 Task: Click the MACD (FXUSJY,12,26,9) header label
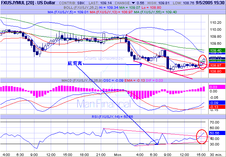tap(82, 81)
